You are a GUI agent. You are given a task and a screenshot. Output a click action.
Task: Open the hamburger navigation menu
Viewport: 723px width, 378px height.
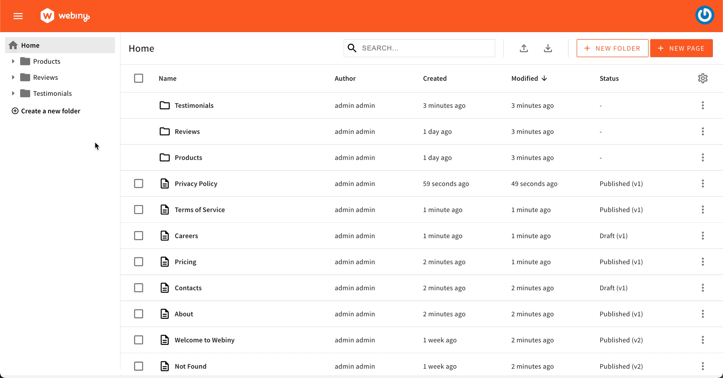click(x=18, y=16)
